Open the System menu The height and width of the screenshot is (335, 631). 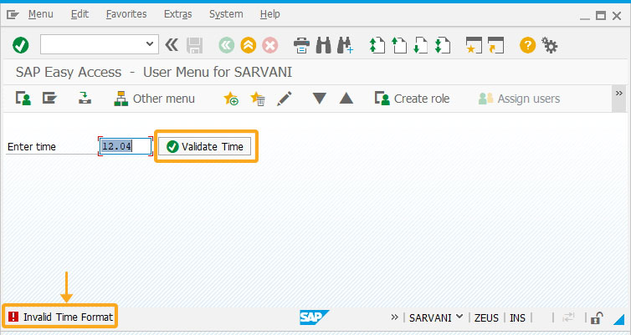tap(226, 14)
